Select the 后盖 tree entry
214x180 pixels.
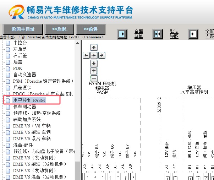click(x=18, y=62)
